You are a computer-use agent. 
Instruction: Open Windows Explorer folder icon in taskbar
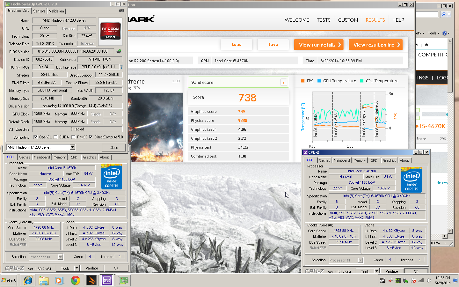(x=44, y=280)
